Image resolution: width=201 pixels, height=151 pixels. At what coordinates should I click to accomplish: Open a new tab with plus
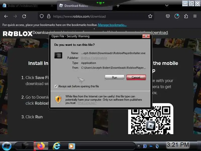(x=118, y=6)
